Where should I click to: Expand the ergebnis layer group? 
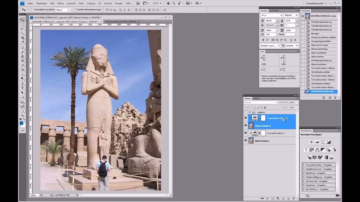point(250,112)
